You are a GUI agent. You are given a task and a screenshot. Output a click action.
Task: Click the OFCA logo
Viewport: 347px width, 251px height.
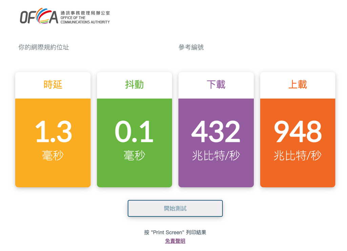(x=65, y=15)
